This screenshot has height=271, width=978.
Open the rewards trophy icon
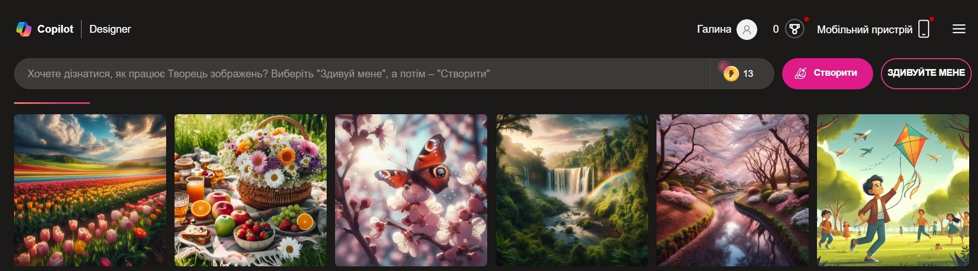794,29
